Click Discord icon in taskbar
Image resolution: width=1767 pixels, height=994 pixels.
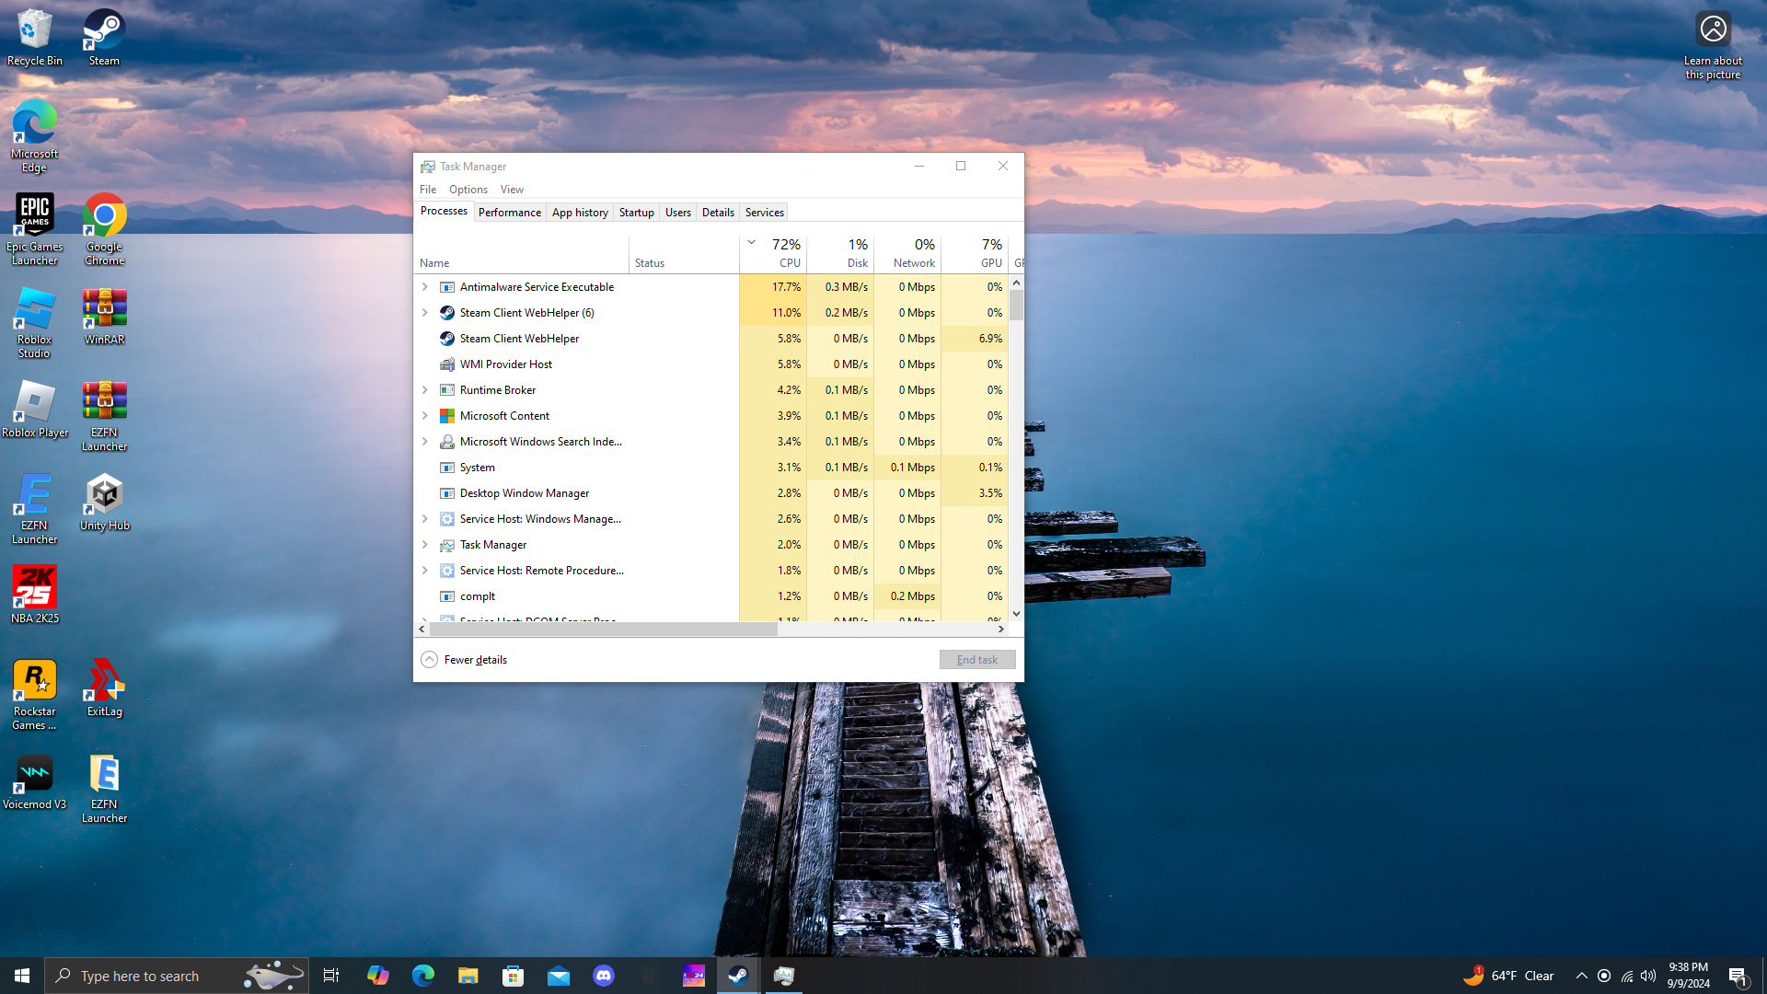click(604, 976)
